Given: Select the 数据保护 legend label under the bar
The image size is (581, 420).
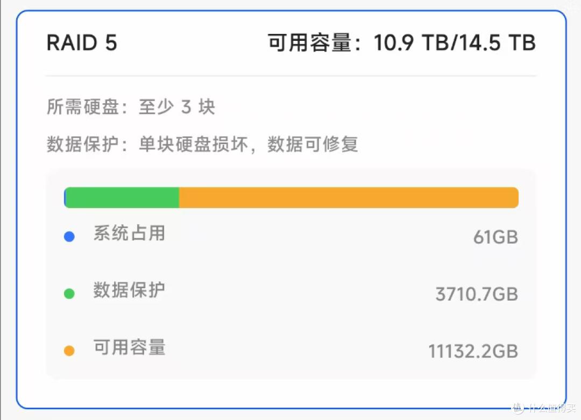Looking at the screenshot, I should [x=129, y=290].
